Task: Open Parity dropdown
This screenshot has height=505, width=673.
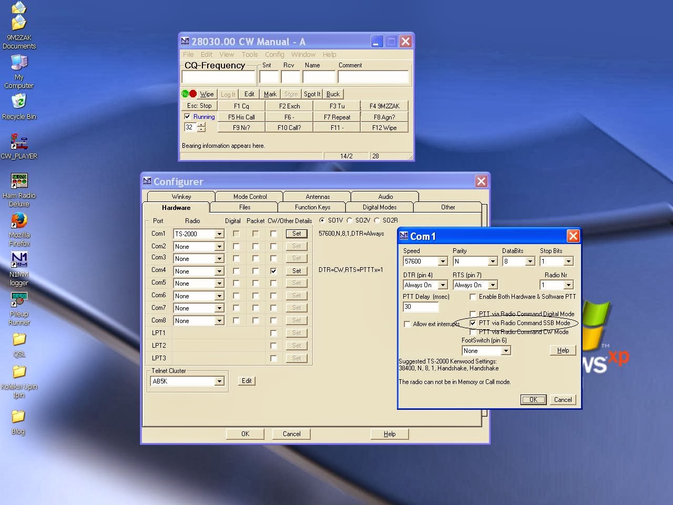Action: (493, 261)
